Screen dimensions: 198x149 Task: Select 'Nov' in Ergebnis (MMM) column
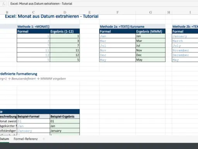pyautogui.click(x=150, y=50)
